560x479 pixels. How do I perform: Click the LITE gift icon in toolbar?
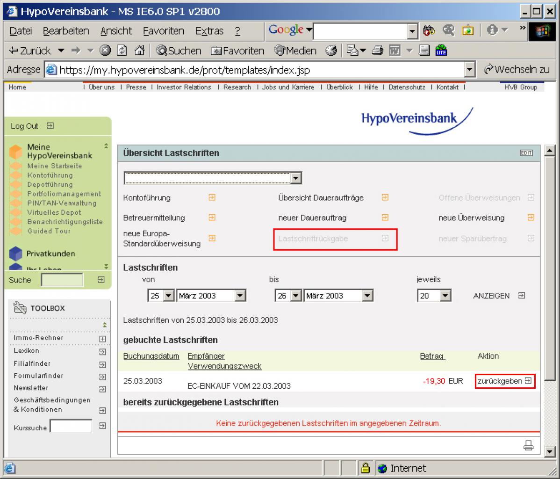coord(441,51)
